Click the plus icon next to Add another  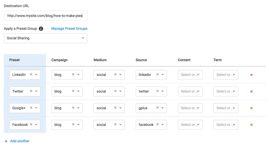pyautogui.click(x=6, y=141)
